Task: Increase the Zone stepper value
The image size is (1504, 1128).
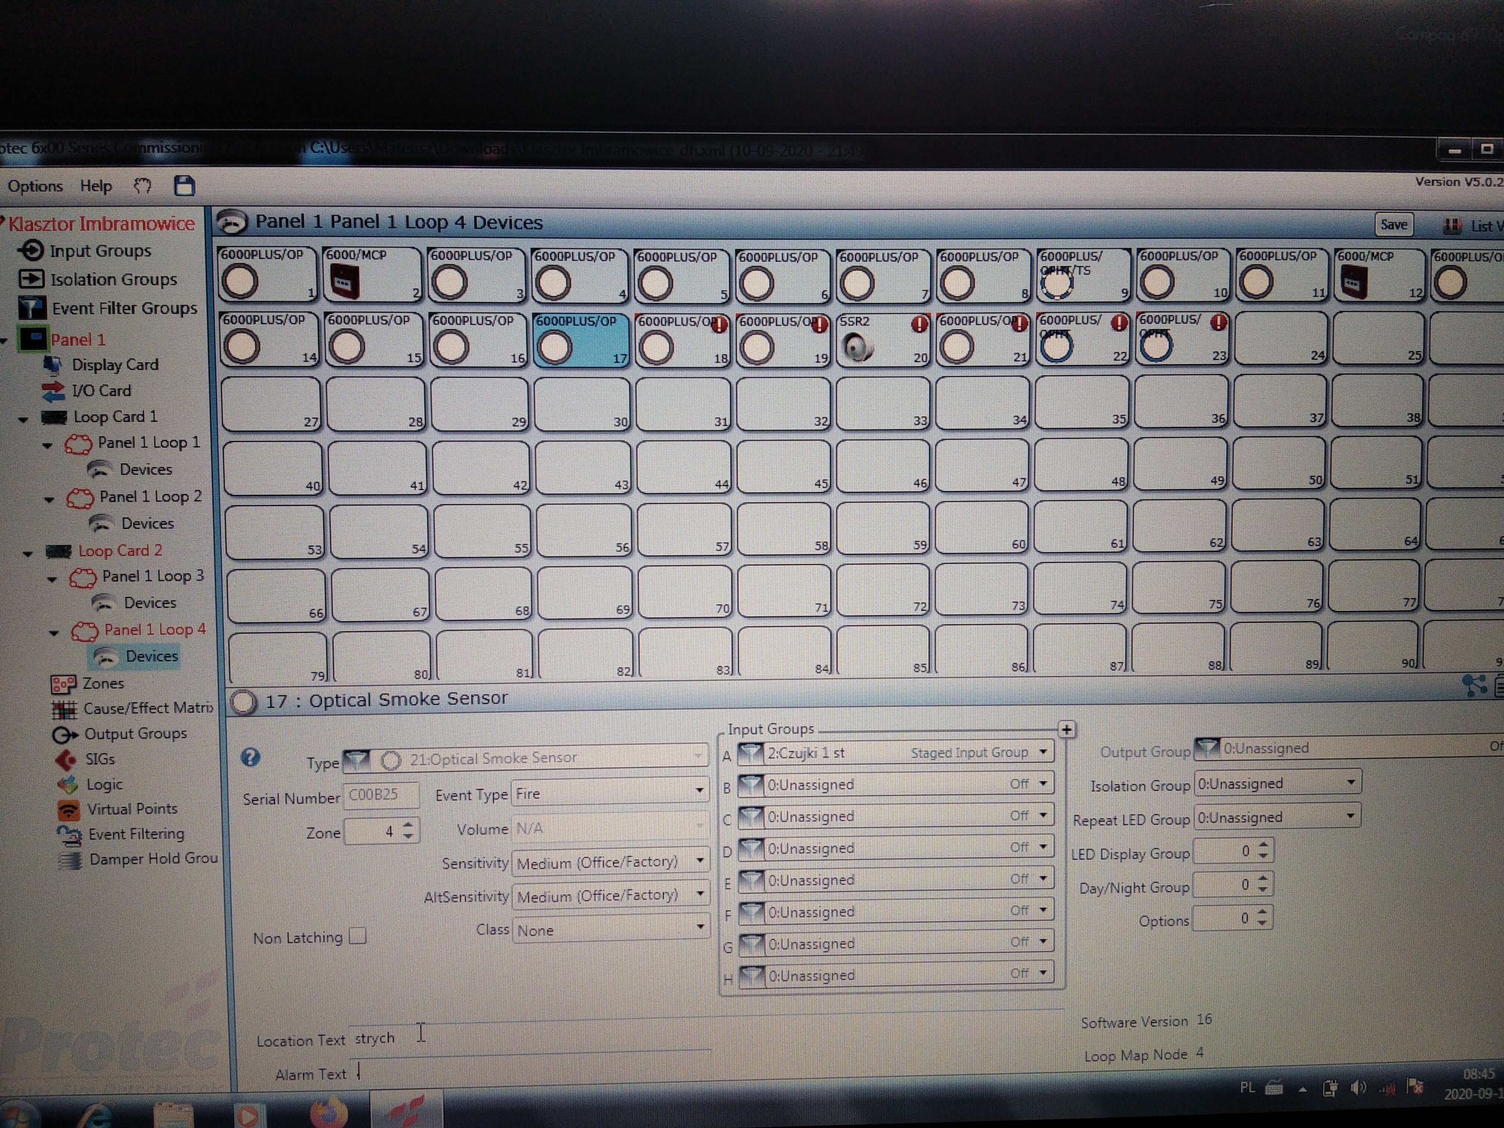Action: (408, 825)
